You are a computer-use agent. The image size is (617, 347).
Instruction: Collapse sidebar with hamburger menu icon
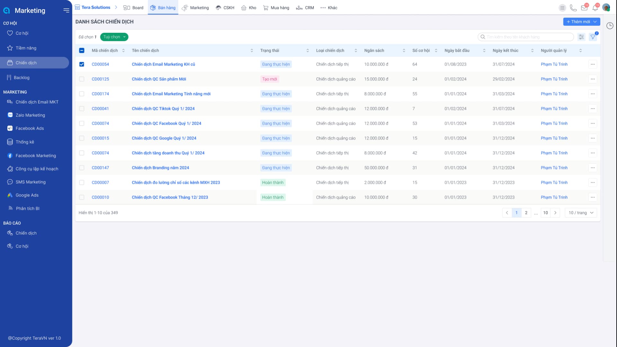(x=66, y=11)
